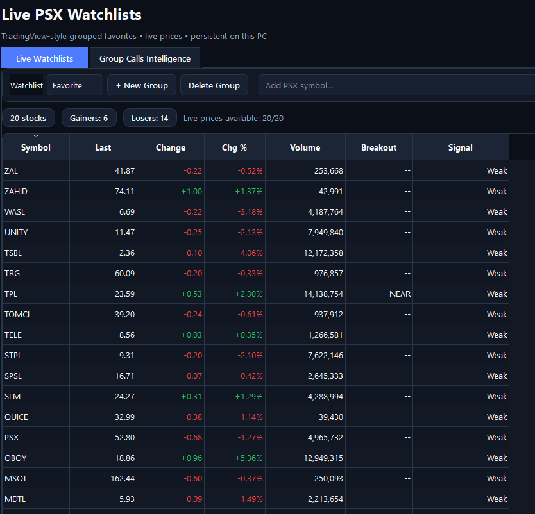Click the Delete Group button

[x=214, y=85]
